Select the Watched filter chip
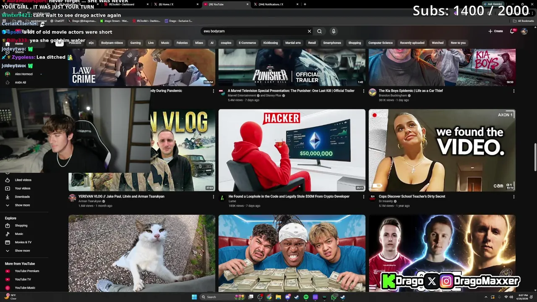Viewport: 537px width, 302px height. pos(438,43)
